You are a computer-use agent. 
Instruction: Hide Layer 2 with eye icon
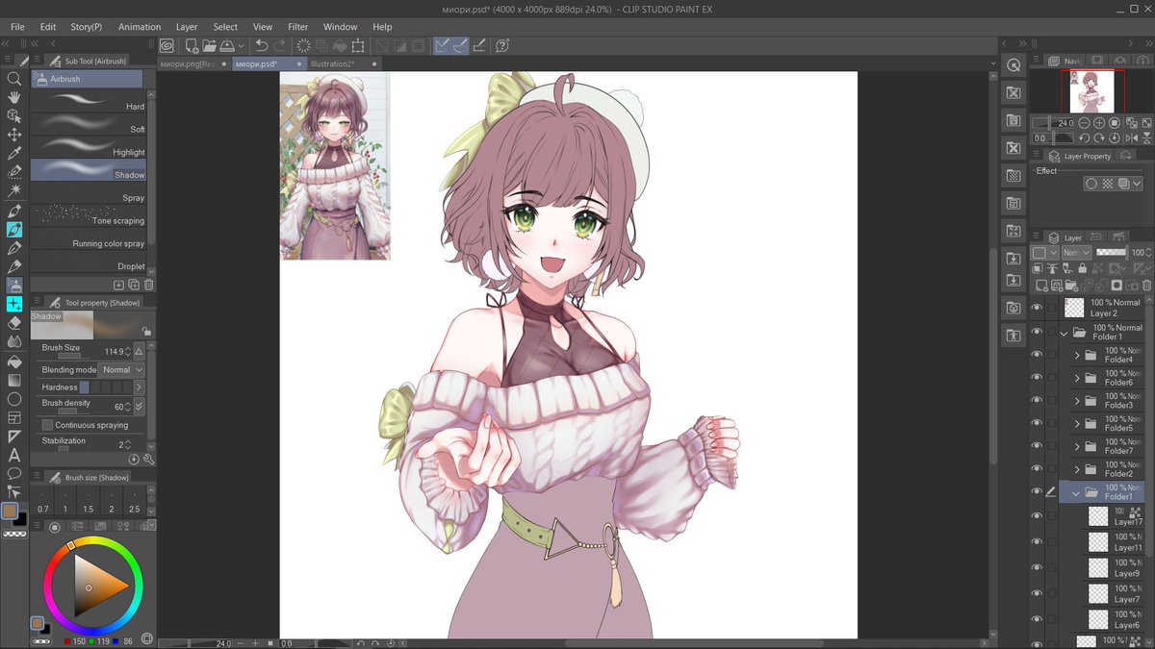(1037, 308)
